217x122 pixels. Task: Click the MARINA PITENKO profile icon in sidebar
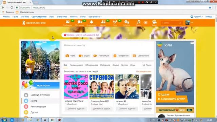pos(26,95)
